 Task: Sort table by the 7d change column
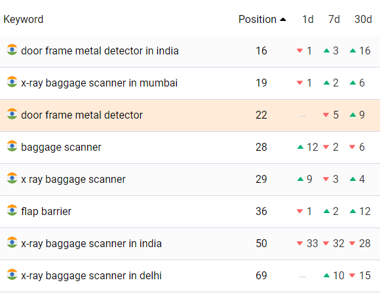[x=334, y=20]
